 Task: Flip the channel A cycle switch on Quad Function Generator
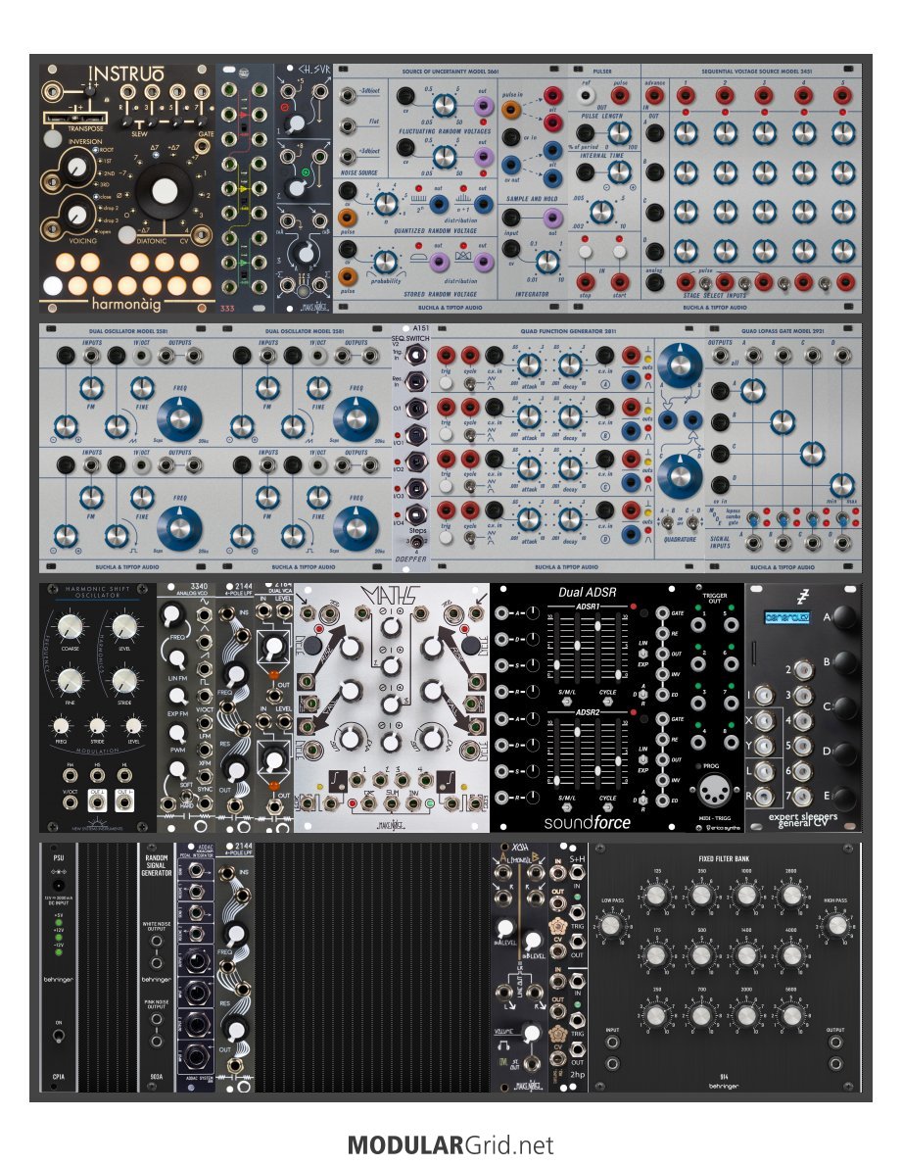click(469, 383)
